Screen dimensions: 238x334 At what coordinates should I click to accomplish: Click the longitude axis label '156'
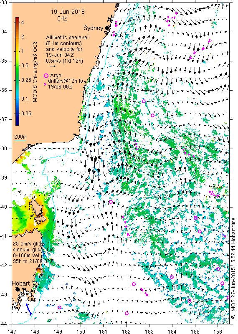pos(218,331)
